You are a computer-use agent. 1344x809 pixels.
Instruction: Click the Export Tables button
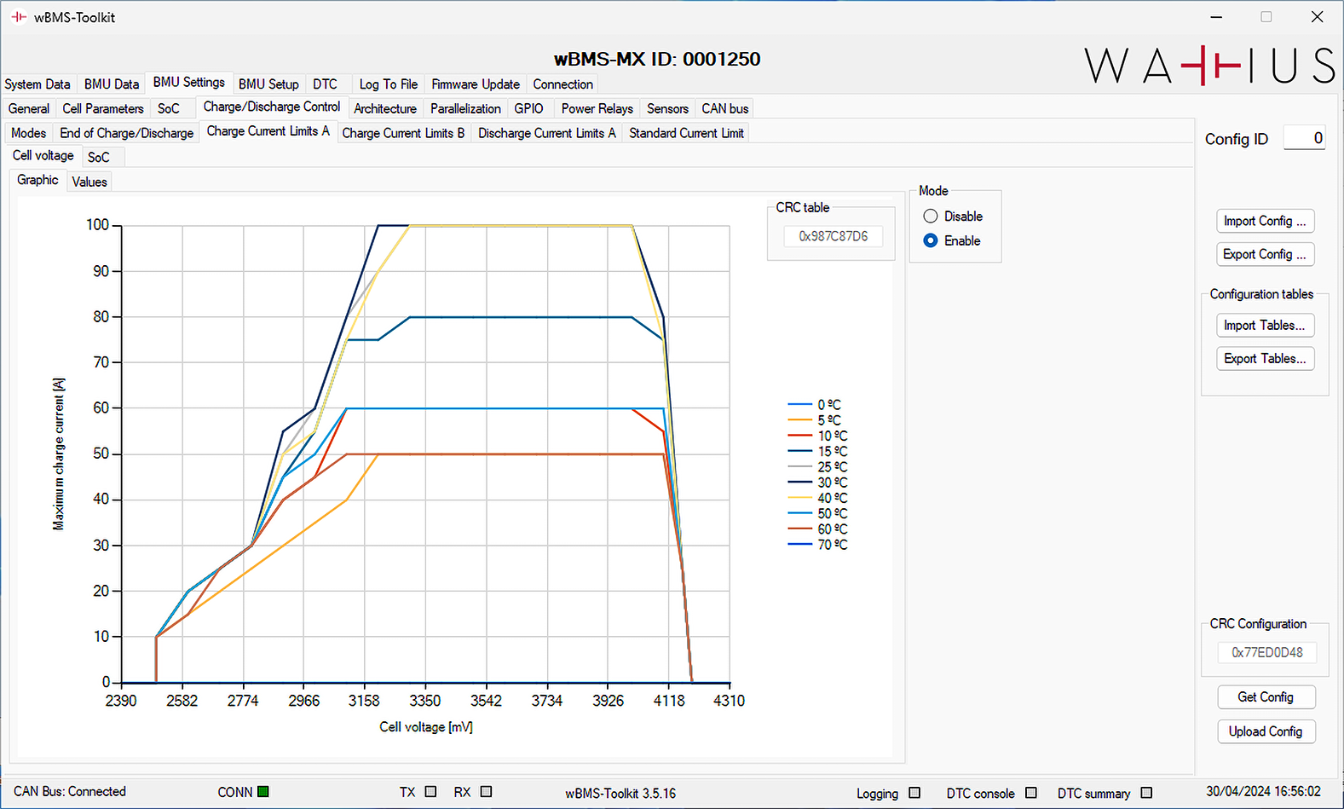pyautogui.click(x=1265, y=359)
